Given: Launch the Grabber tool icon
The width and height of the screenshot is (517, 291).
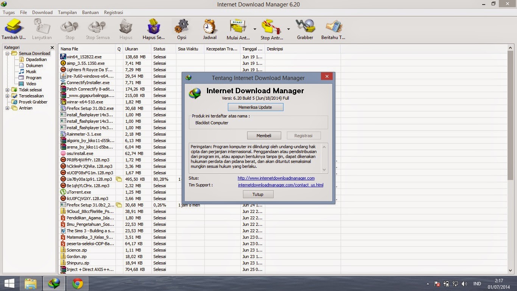Looking at the screenshot, I should click(x=305, y=27).
